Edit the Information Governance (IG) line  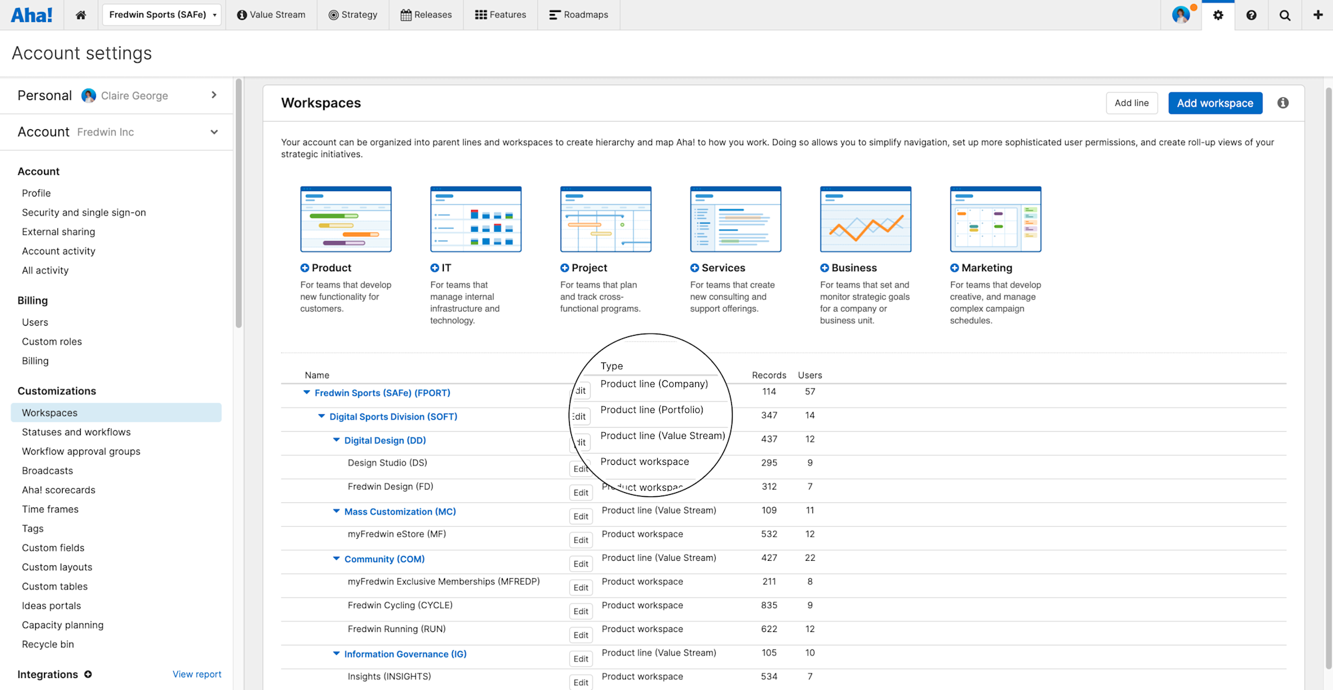(581, 659)
